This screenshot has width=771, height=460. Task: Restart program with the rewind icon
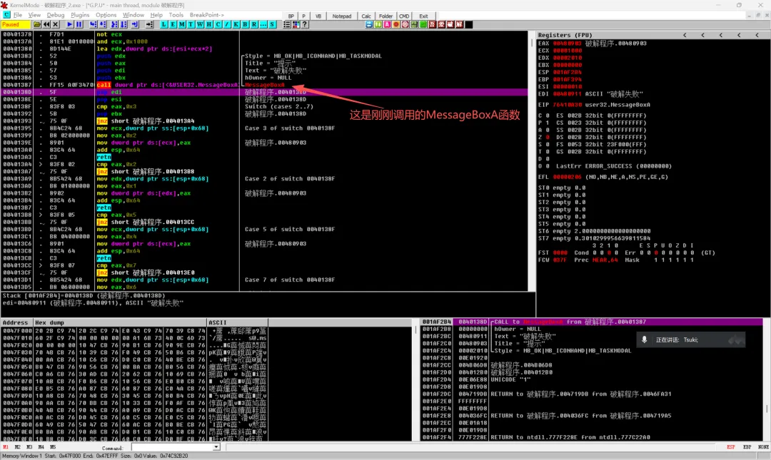[x=46, y=24]
